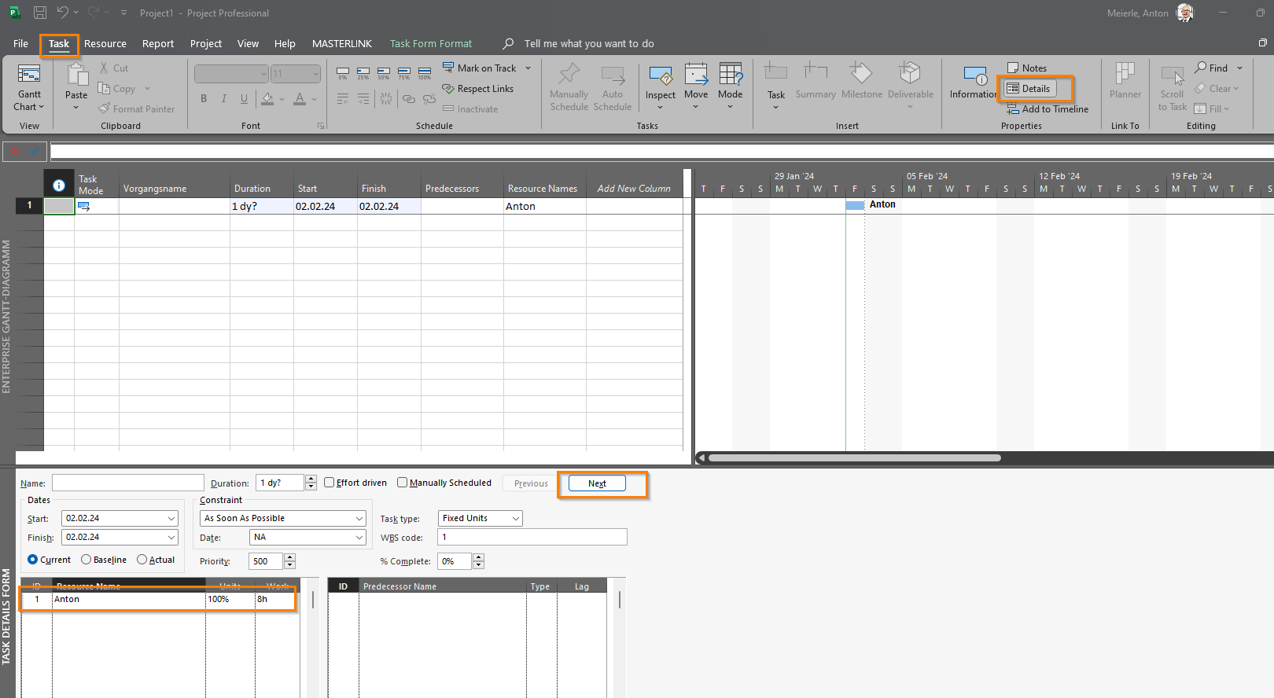This screenshot has width=1274, height=698.
Task: Set the task to 100% complete
Action: [425, 72]
